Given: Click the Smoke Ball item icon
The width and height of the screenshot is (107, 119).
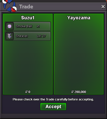Looking at the screenshot, I should point(10,26).
